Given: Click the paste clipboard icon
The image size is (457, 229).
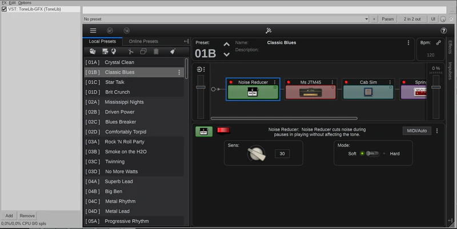Looking at the screenshot, I should tap(156, 51).
